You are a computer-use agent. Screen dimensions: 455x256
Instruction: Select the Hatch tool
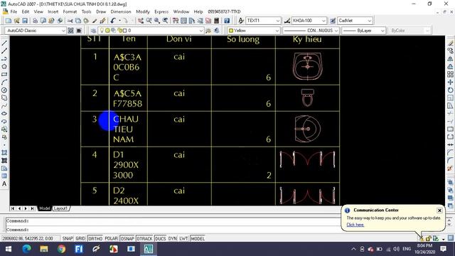(4, 153)
